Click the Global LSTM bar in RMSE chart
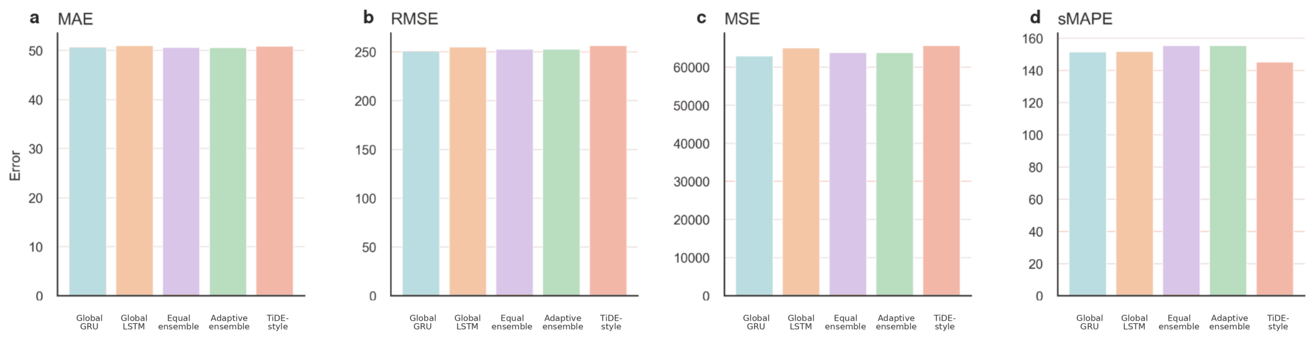 (x=468, y=171)
